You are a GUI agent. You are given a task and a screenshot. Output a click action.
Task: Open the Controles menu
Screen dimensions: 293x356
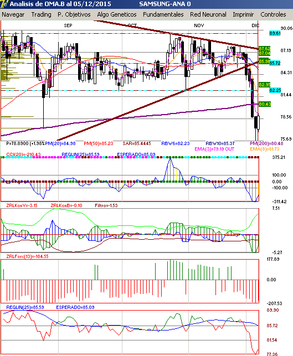(273, 14)
